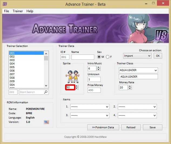171x144 pixels.
Task: Increase Money Rate with up arrow
Action: click(x=130, y=86)
